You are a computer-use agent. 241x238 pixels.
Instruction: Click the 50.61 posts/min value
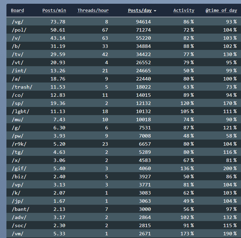click(x=58, y=30)
